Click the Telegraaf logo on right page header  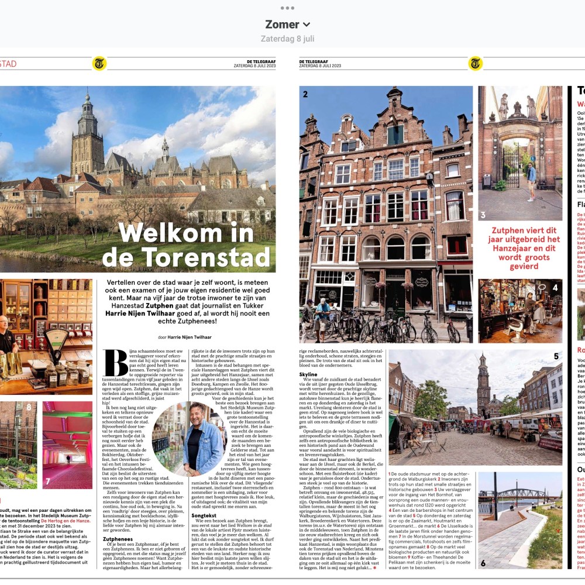coord(475,64)
